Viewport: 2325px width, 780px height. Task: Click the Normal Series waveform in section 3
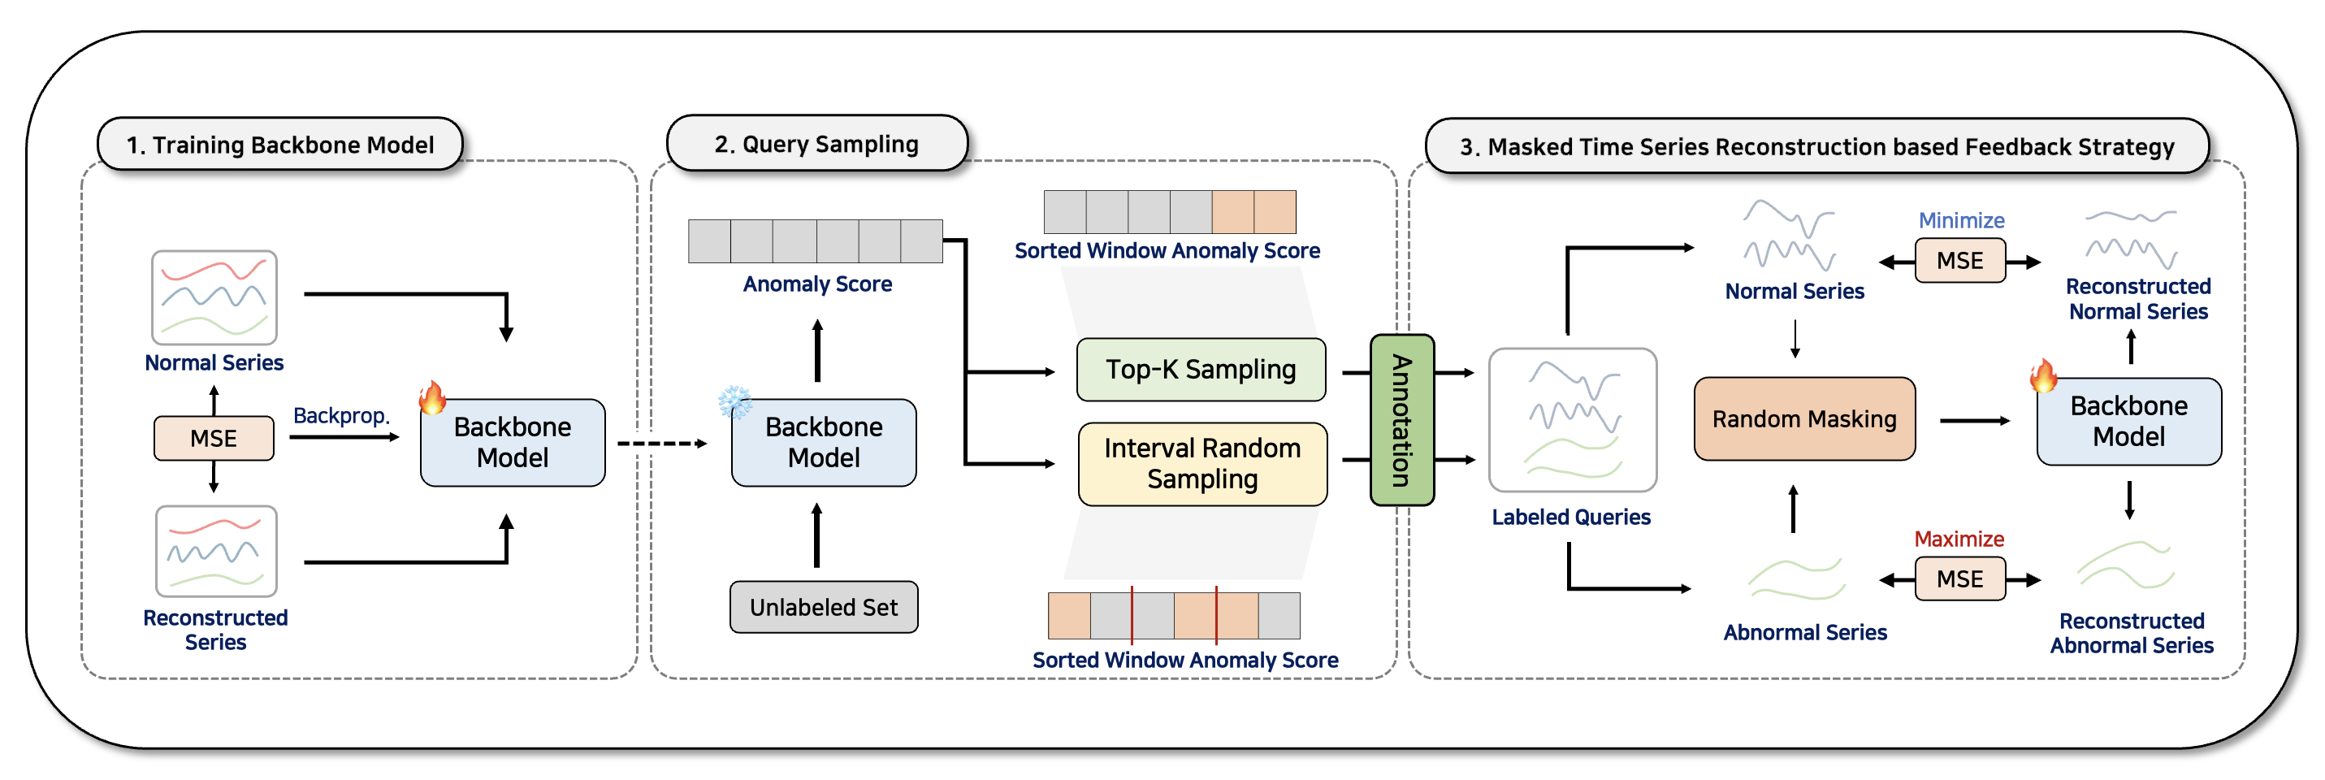(1789, 235)
